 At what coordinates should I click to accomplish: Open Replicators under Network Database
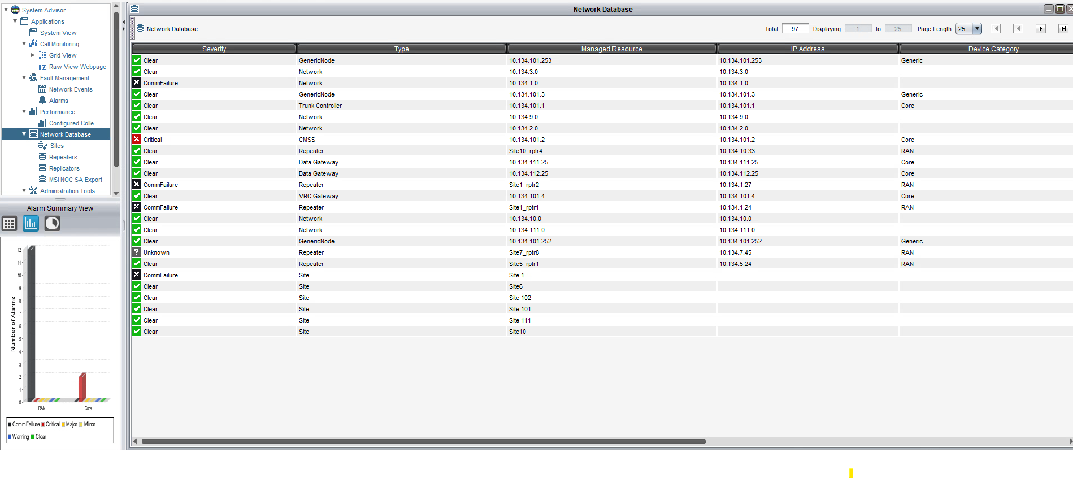[x=64, y=168]
